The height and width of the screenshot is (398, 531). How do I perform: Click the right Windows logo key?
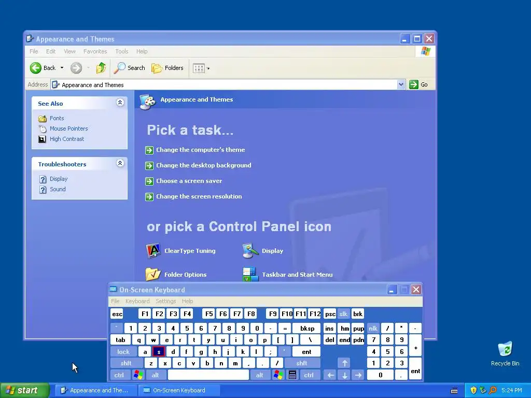[278, 375]
